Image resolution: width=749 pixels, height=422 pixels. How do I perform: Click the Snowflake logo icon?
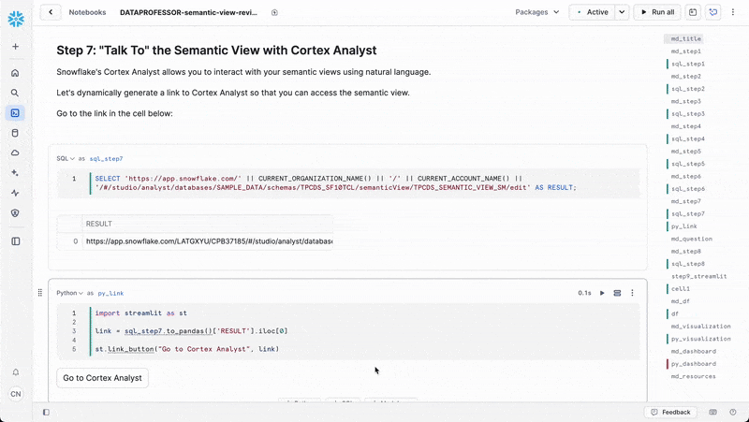tap(16, 19)
